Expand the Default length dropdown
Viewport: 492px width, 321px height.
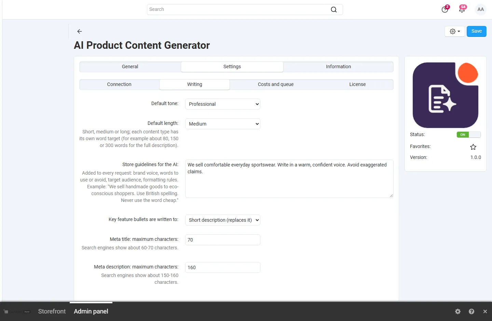pos(223,124)
